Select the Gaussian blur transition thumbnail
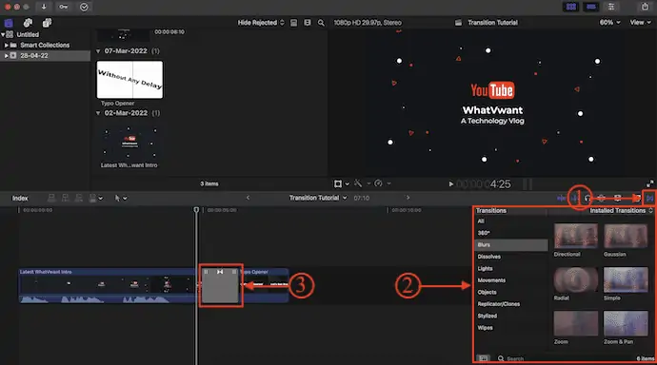 coord(626,236)
